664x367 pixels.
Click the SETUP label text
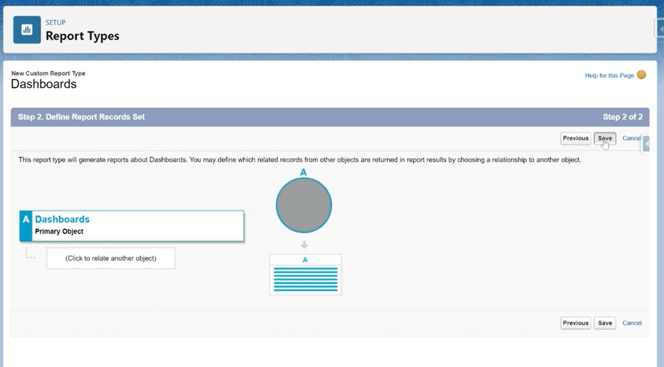pos(56,23)
